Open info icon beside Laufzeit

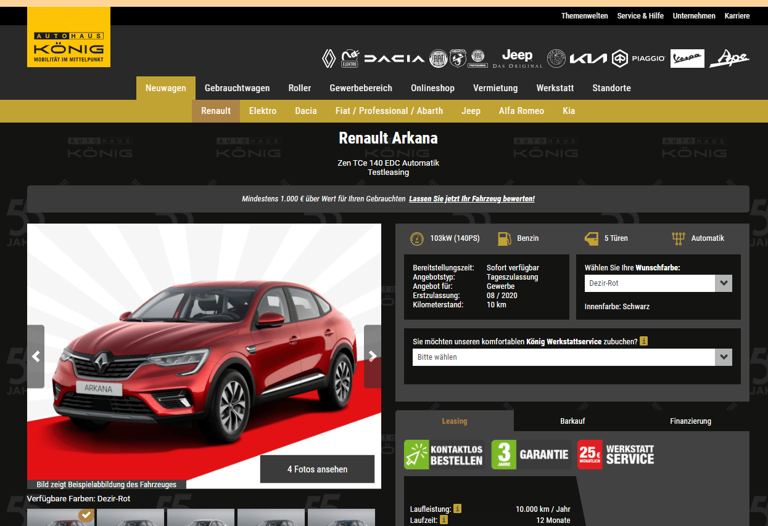[x=444, y=520]
